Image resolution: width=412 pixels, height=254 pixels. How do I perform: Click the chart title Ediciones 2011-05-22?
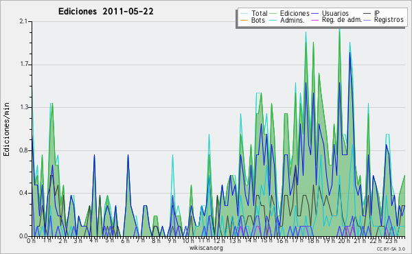click(x=106, y=12)
